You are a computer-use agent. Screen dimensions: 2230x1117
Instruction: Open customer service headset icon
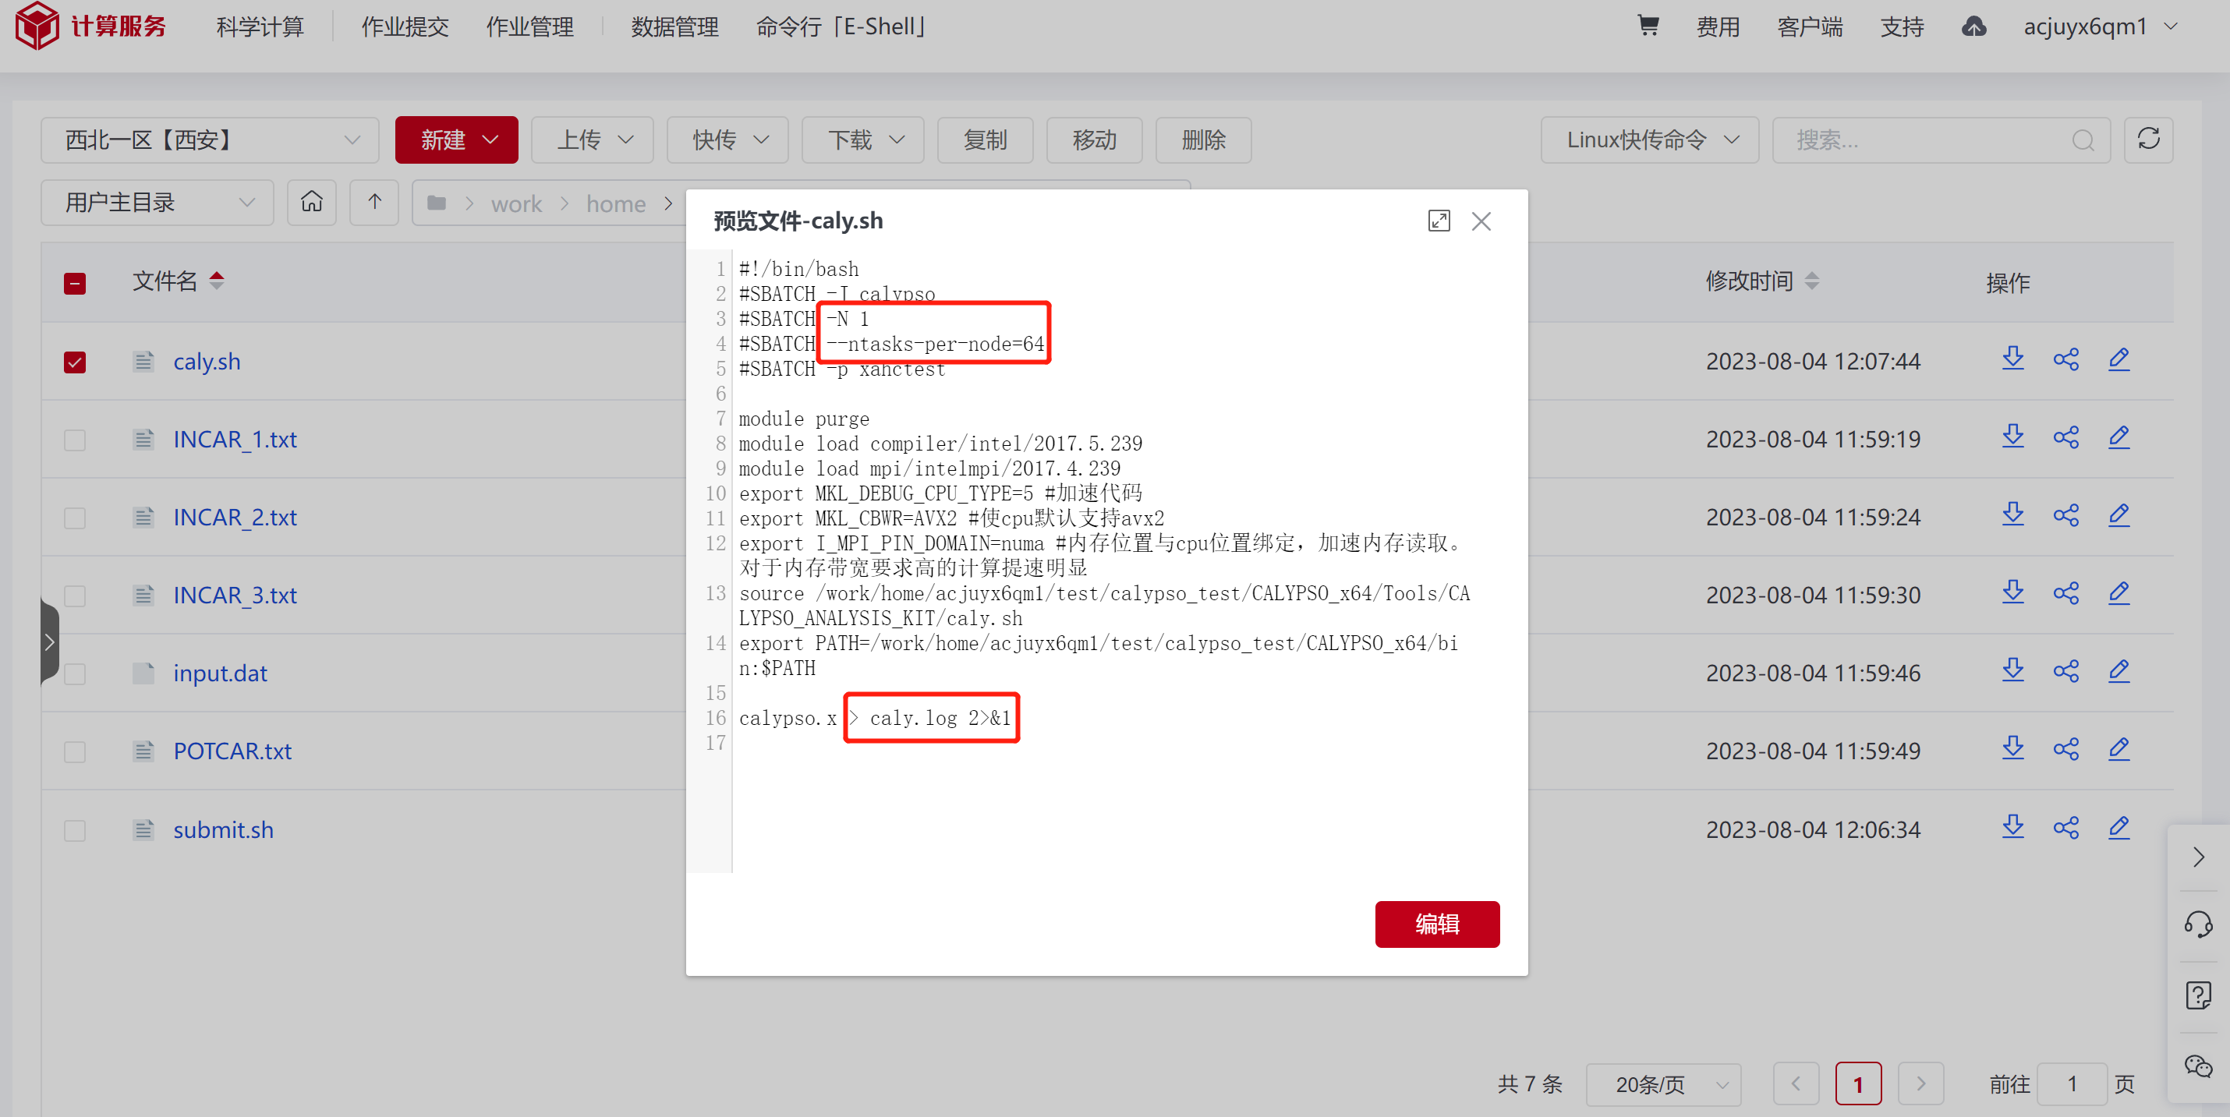pos(2198,925)
